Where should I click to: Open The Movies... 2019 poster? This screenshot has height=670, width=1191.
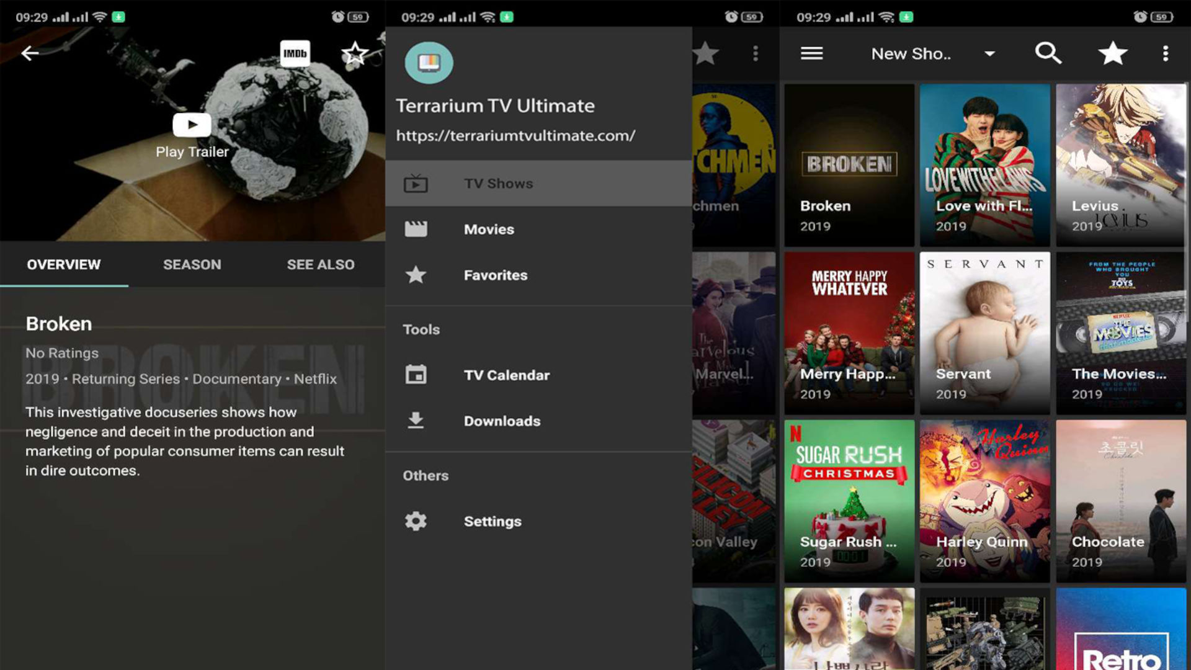(1121, 333)
